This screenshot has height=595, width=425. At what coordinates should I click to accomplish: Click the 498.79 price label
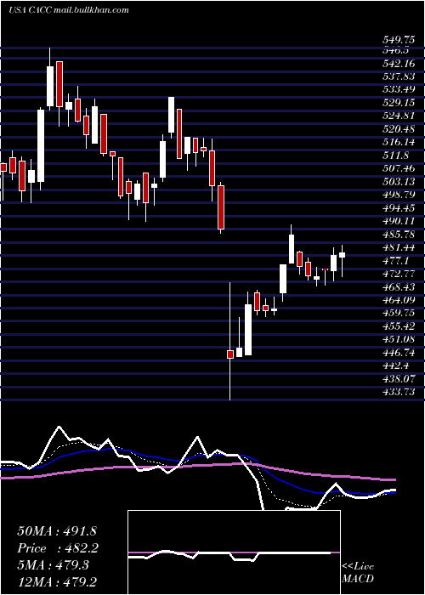tap(398, 195)
